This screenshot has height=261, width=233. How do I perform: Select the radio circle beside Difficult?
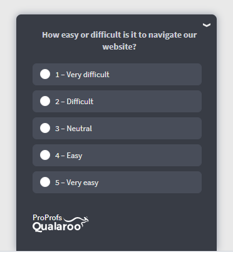[x=45, y=101]
